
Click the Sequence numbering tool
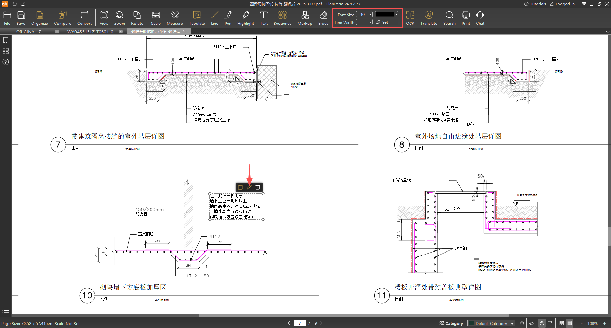click(x=282, y=18)
